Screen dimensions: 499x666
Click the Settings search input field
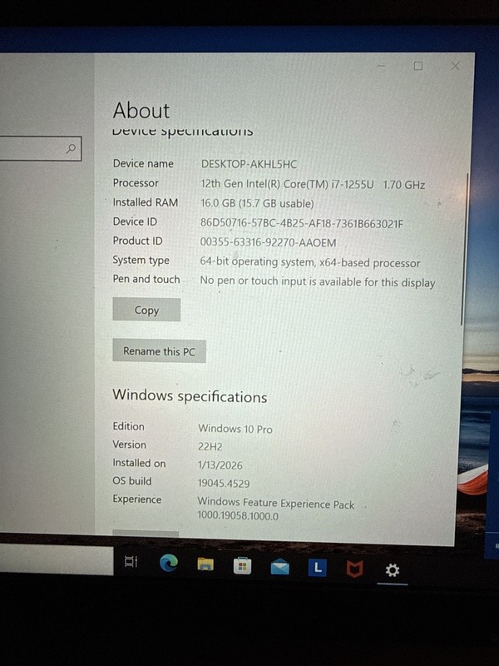click(x=40, y=148)
